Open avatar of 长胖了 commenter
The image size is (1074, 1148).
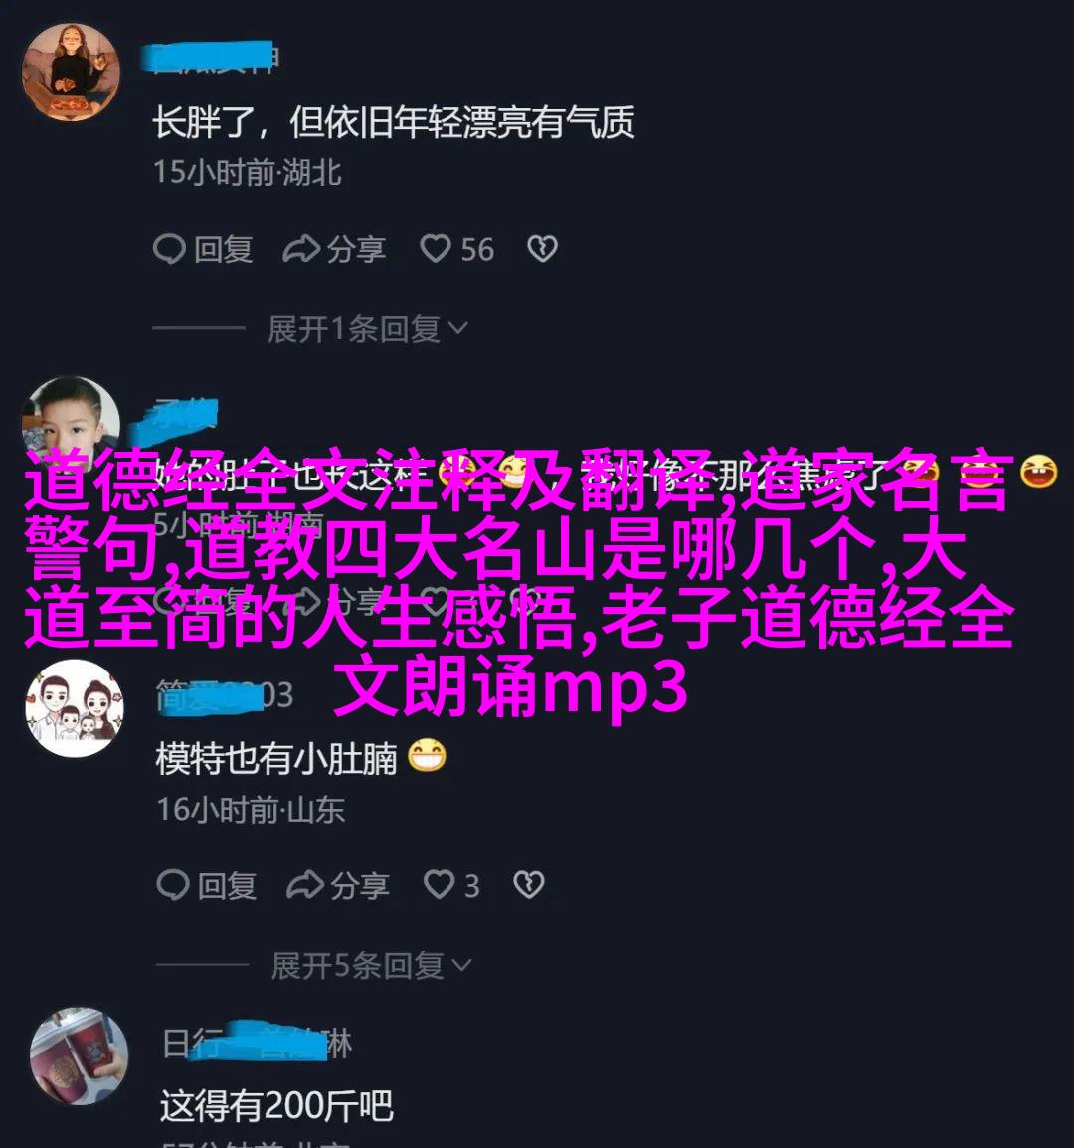click(71, 73)
